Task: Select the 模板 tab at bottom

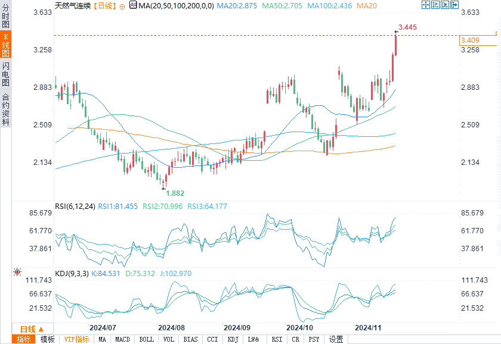Action: 48,339
